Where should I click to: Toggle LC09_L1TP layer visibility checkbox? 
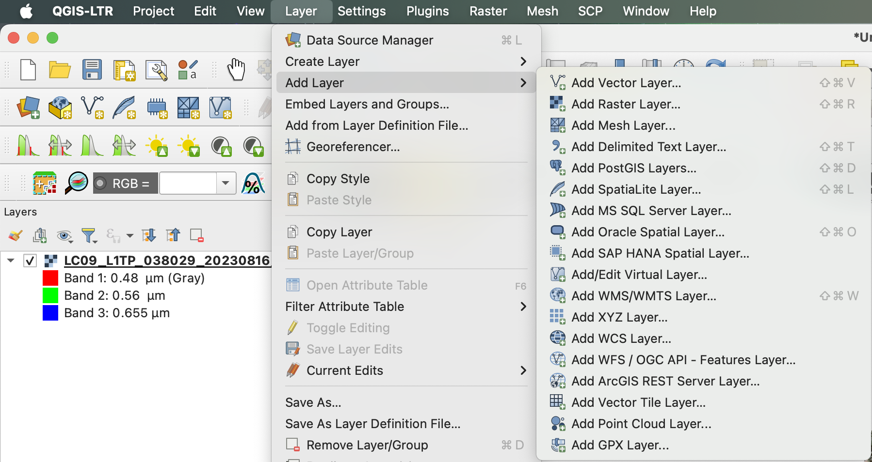[30, 261]
